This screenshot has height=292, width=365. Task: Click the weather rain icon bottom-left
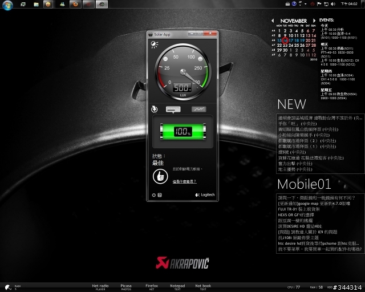8,287
